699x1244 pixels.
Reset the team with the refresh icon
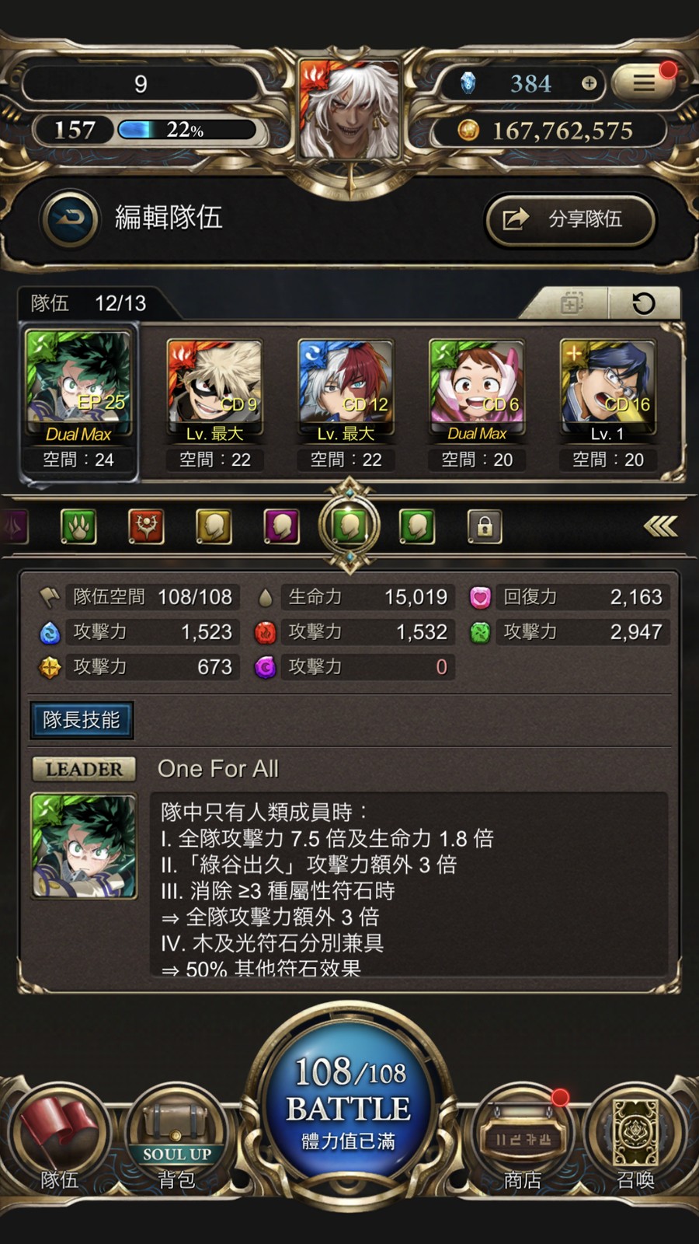click(x=643, y=303)
